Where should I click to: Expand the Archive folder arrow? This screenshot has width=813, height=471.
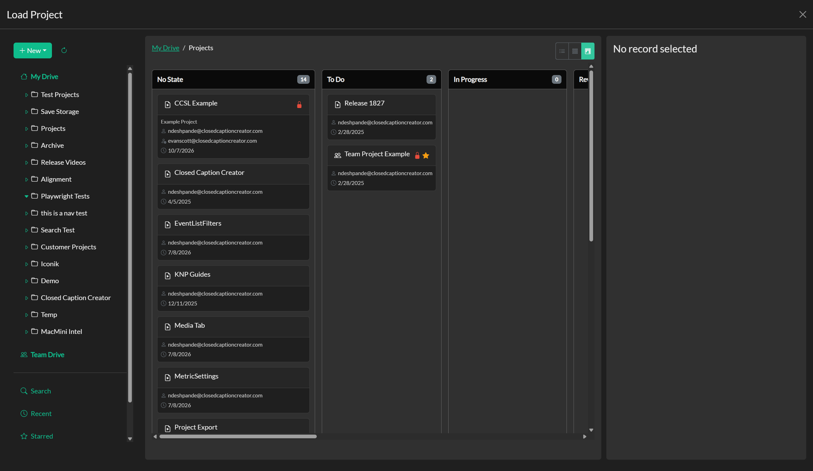pyautogui.click(x=27, y=146)
